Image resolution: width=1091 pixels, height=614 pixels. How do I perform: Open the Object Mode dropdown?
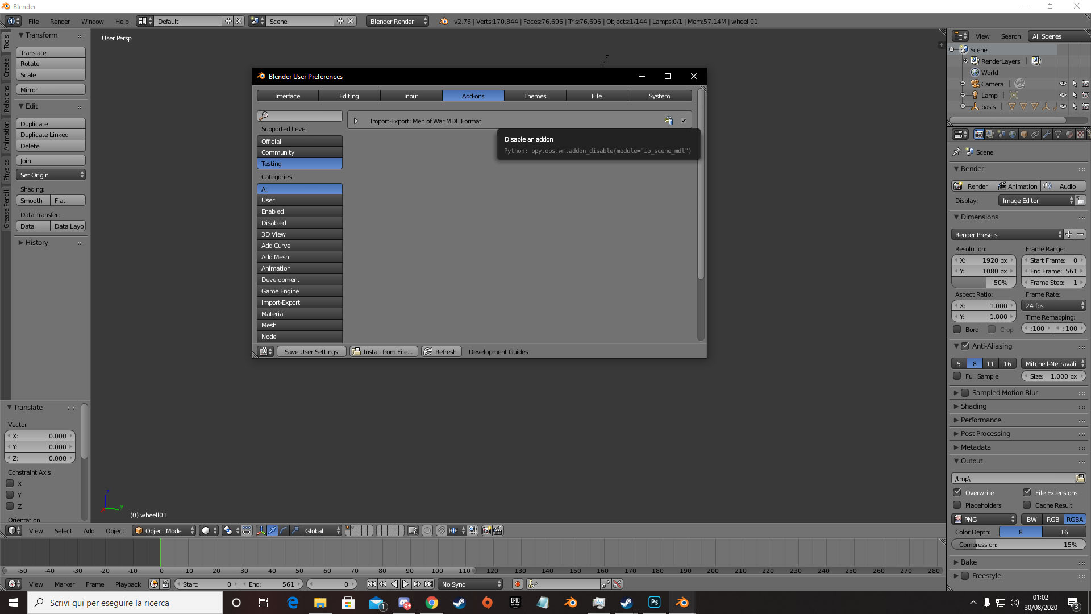pyautogui.click(x=164, y=530)
